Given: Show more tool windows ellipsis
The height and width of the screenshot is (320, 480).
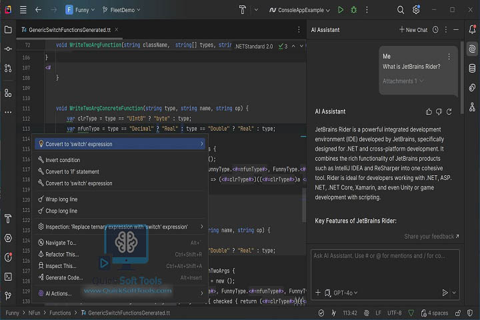Looking at the screenshot, I should [x=8, y=113].
